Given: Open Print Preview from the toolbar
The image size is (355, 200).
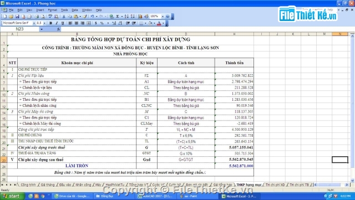Looking at the screenshot, I should [43, 17].
